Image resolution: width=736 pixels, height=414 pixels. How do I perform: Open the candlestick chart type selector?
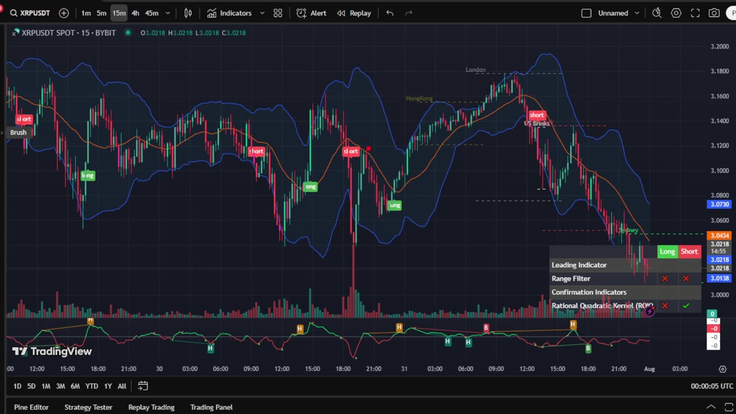188,13
